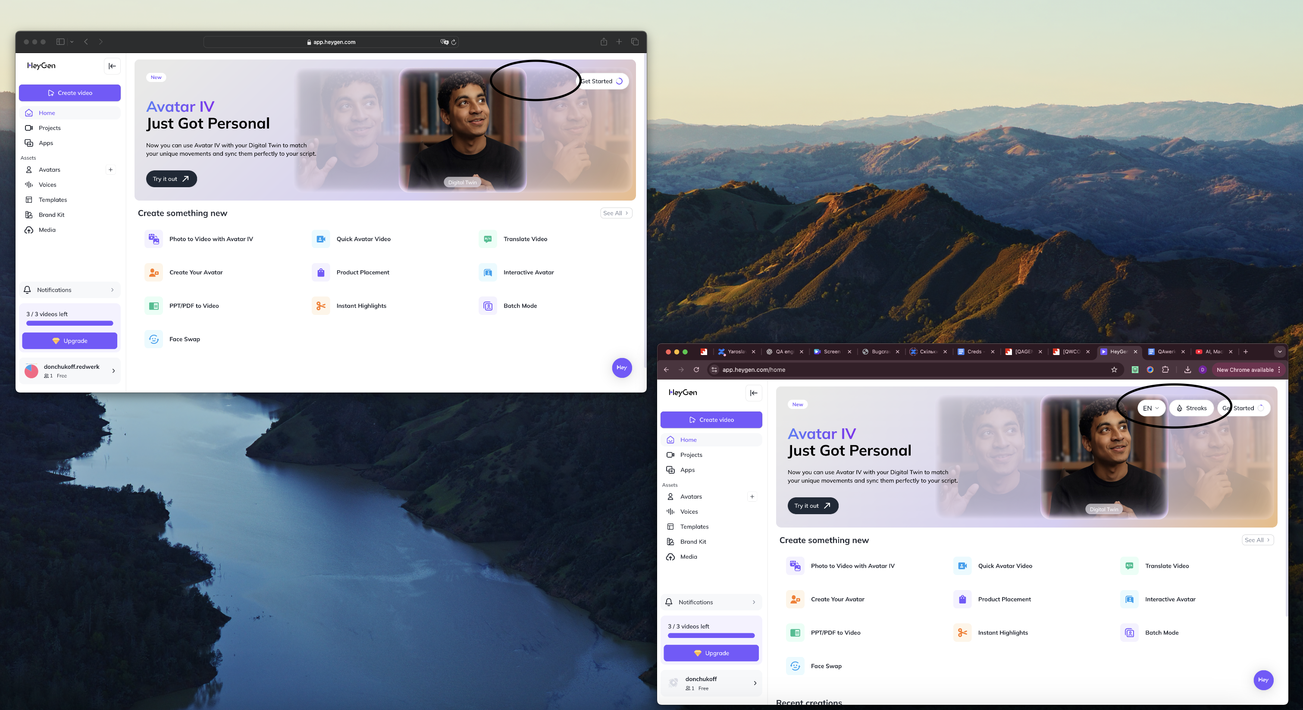The image size is (1303, 710).
Task: Open Chrome's three-dot menu
Action: (x=1279, y=370)
